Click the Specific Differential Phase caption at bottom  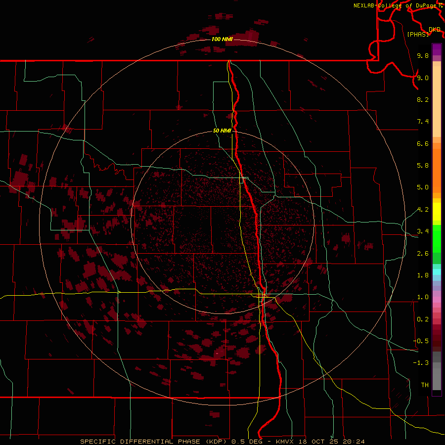click(x=222, y=442)
